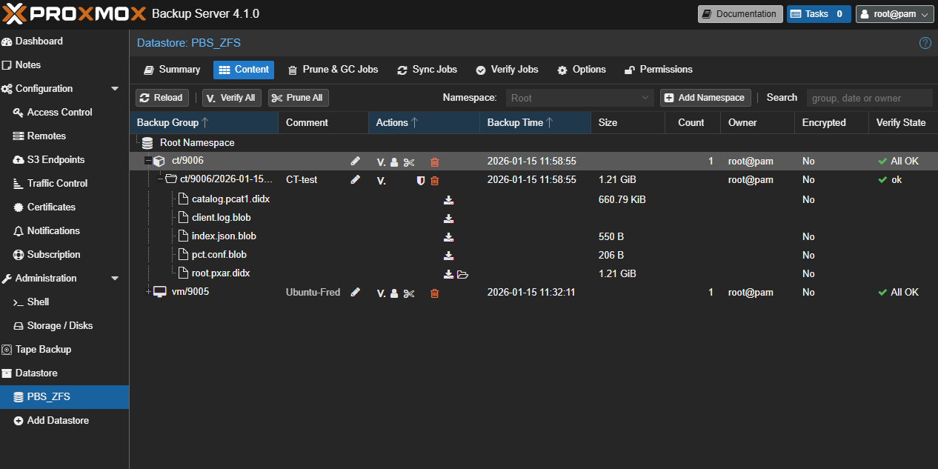Verify the CT-test snapshot
This screenshot has width=938, height=469.
coord(381,180)
